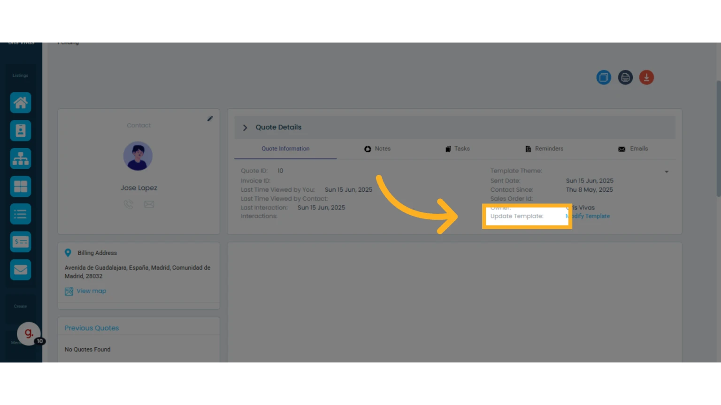Open the red g. help widget

[29, 333]
